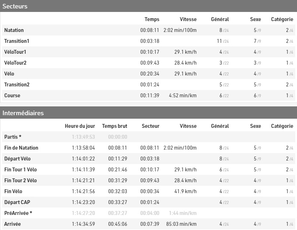Click the Sexe header in Intermédiaires table
Viewport: 297px width, 230px height.
pyautogui.click(x=255, y=126)
